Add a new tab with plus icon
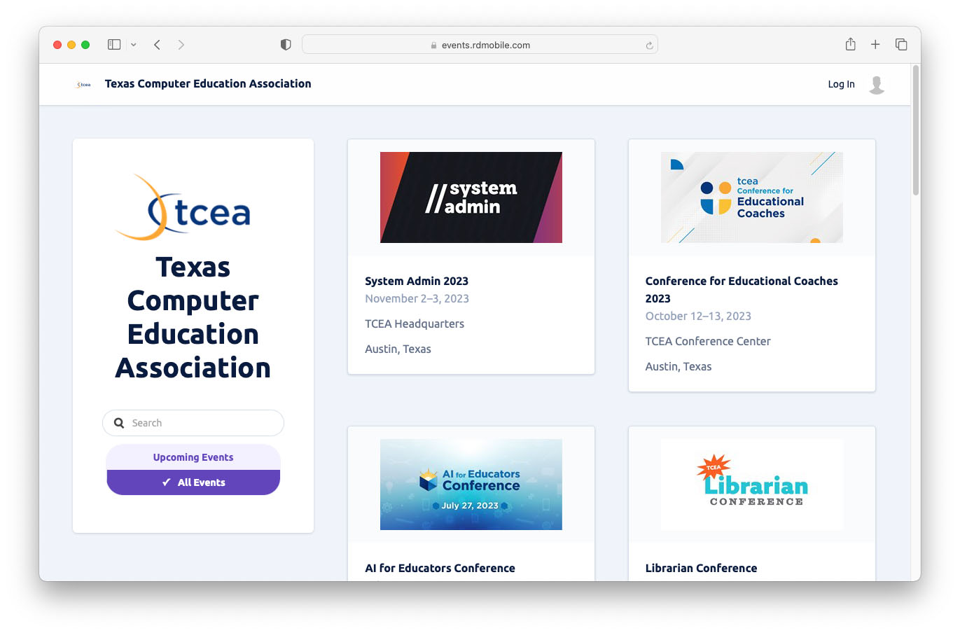This screenshot has width=960, height=633. tap(875, 45)
